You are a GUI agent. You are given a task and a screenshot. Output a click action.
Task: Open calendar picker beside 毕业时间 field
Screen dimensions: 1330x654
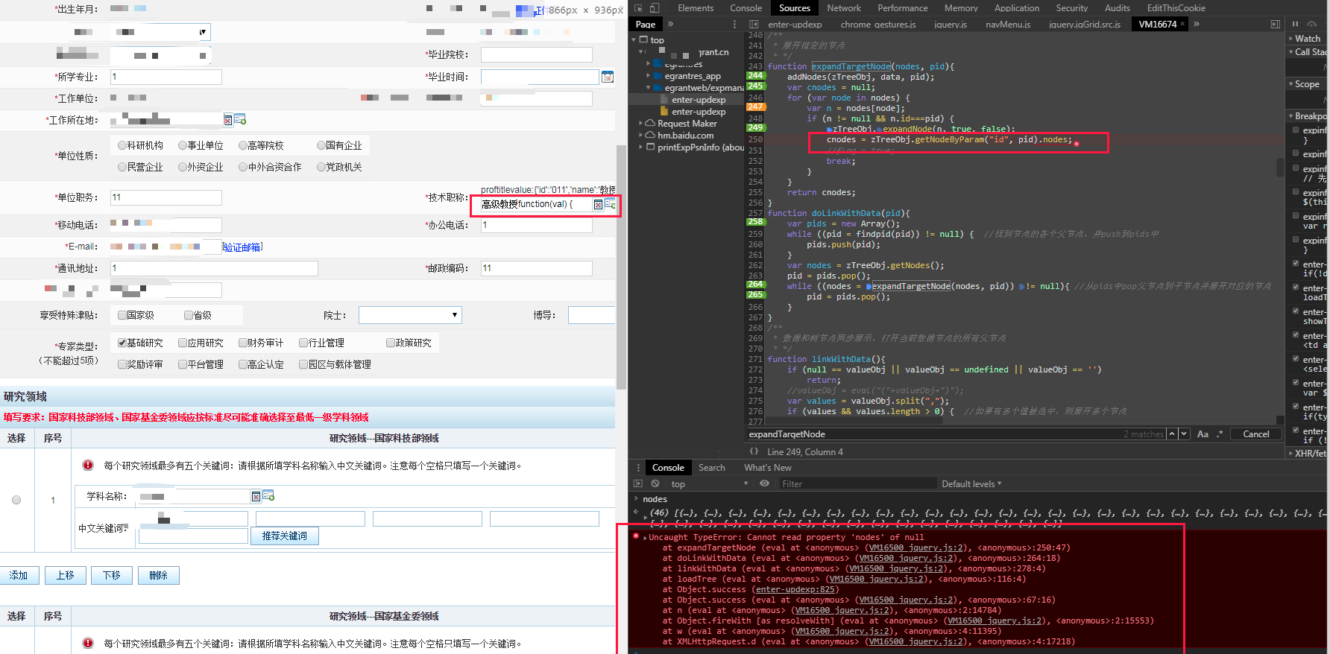click(x=608, y=77)
